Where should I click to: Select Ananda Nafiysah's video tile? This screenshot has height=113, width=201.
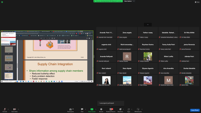[x=106, y=56]
